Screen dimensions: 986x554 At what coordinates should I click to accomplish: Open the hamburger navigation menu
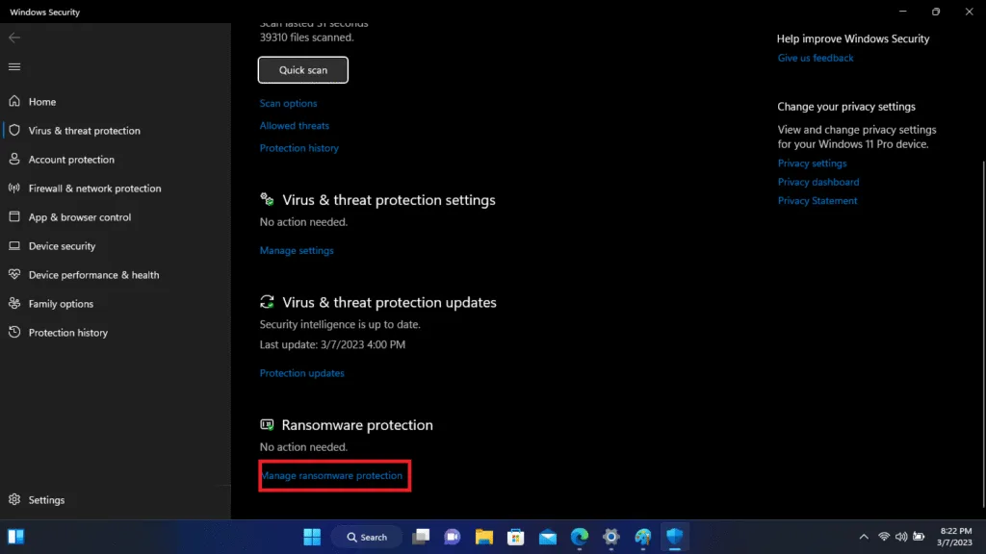(14, 66)
